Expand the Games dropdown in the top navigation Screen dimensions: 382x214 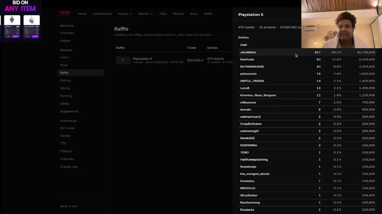tap(145, 14)
